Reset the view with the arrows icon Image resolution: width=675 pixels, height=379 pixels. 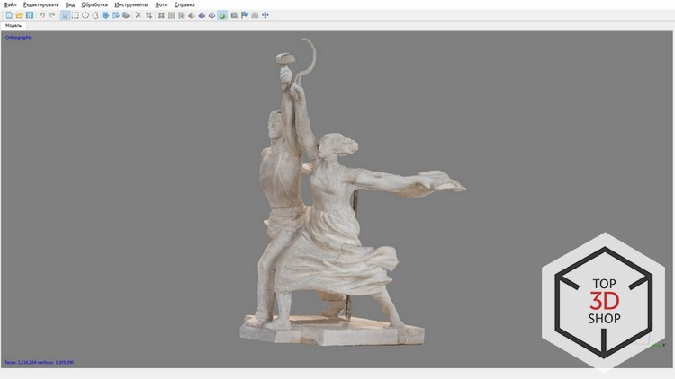point(265,15)
